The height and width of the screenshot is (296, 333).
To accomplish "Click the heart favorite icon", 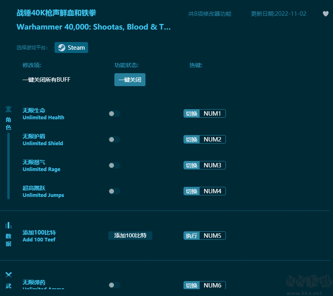I will (x=326, y=14).
